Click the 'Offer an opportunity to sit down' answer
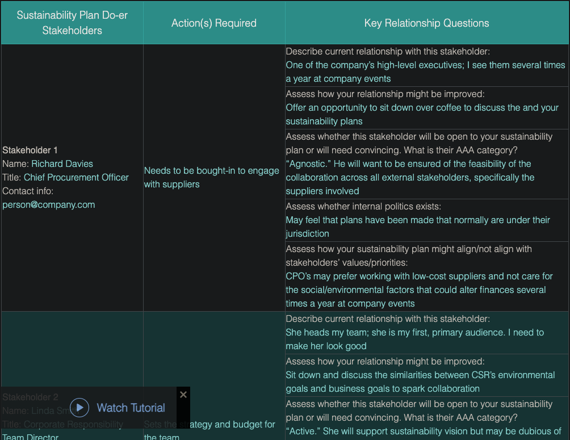The height and width of the screenshot is (440, 570). [422, 114]
